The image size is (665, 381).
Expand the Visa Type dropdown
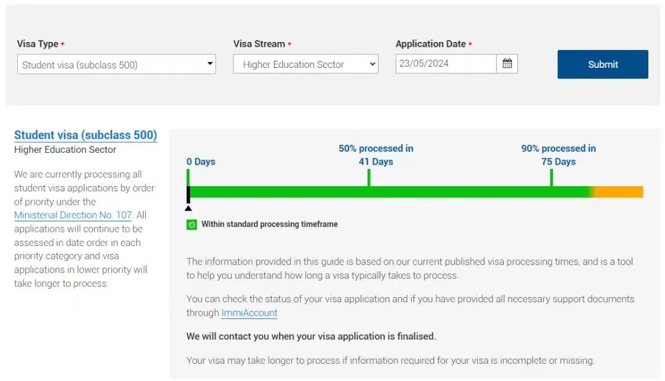pyautogui.click(x=116, y=64)
